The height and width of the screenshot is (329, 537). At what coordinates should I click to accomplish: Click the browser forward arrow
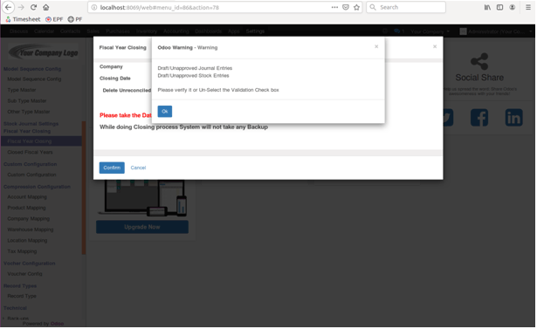pyautogui.click(x=21, y=7)
